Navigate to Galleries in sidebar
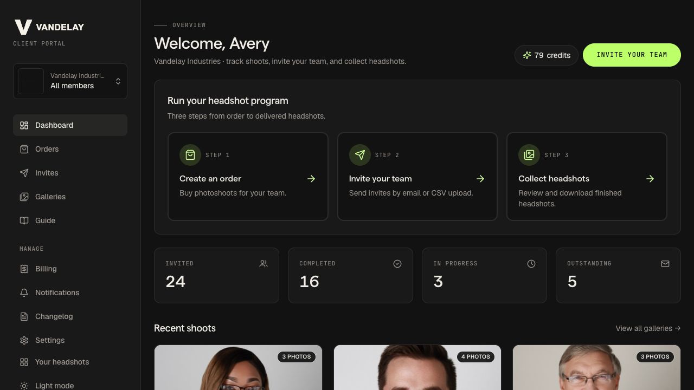The width and height of the screenshot is (694, 390). (70, 197)
